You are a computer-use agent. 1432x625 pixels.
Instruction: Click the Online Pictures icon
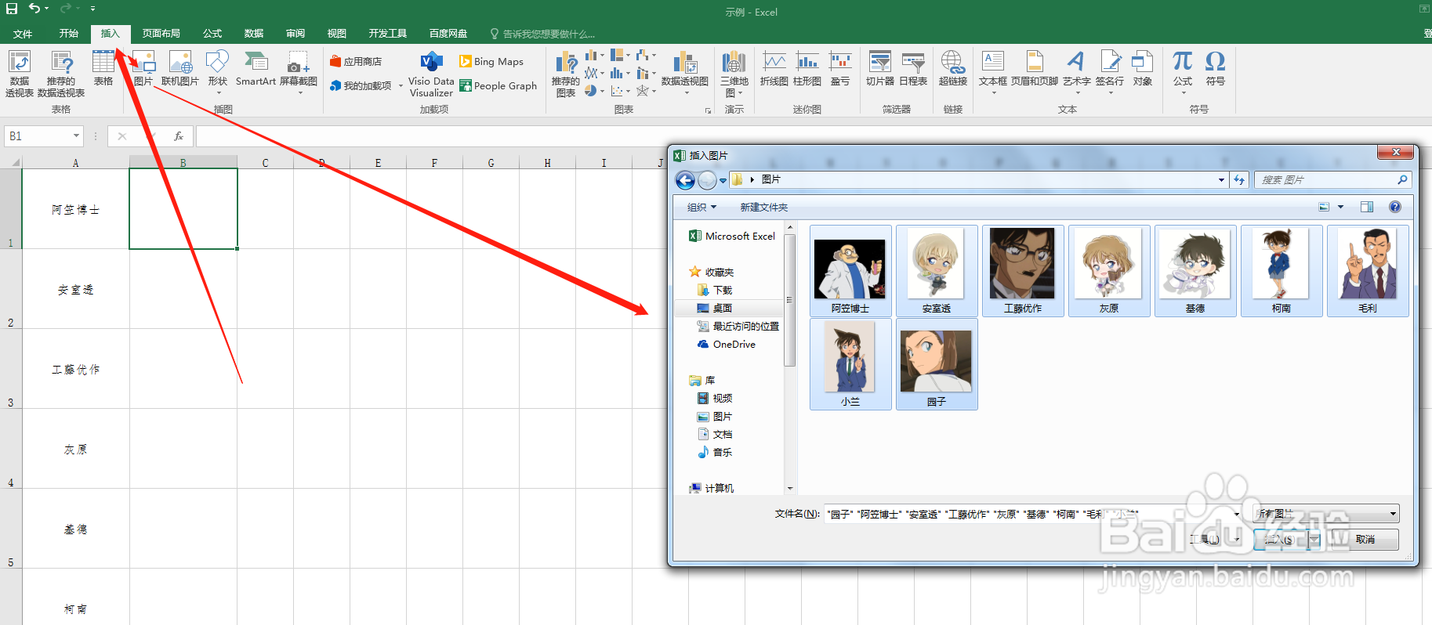pos(180,67)
